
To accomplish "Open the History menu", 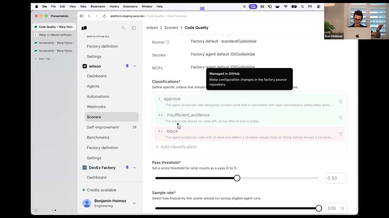I will (114, 6).
